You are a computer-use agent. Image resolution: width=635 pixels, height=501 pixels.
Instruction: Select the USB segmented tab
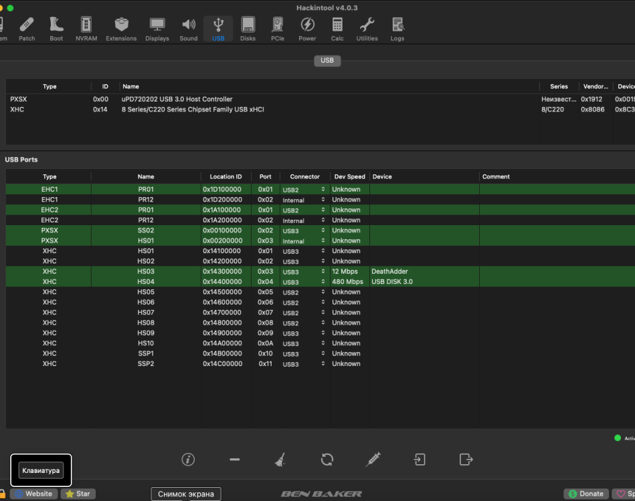327,60
